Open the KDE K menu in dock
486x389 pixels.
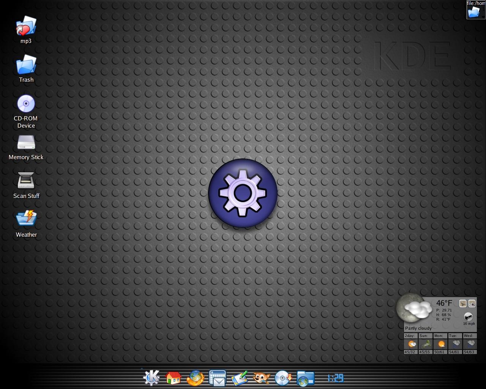point(151,378)
